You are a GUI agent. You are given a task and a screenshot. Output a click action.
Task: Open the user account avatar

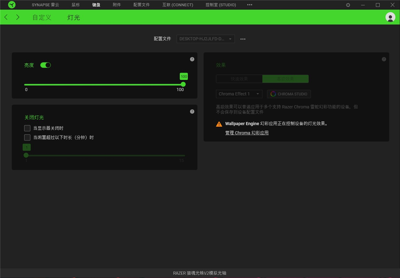click(x=390, y=17)
